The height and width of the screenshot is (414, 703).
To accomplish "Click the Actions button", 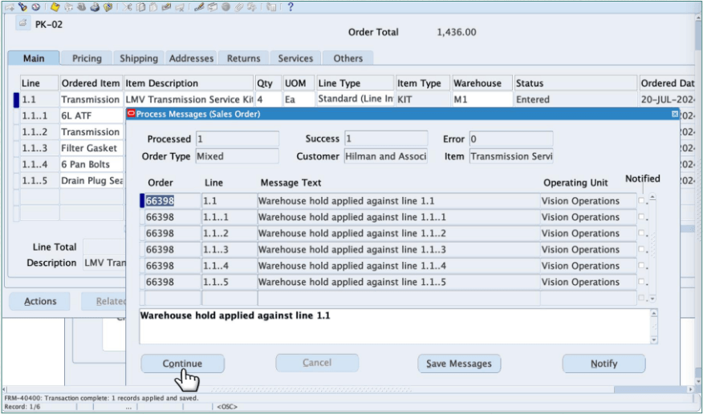I will click(40, 301).
